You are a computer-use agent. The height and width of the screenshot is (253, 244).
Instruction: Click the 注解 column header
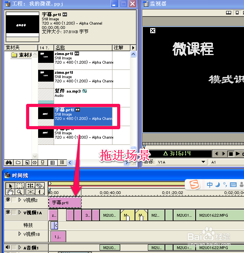pos(121,48)
